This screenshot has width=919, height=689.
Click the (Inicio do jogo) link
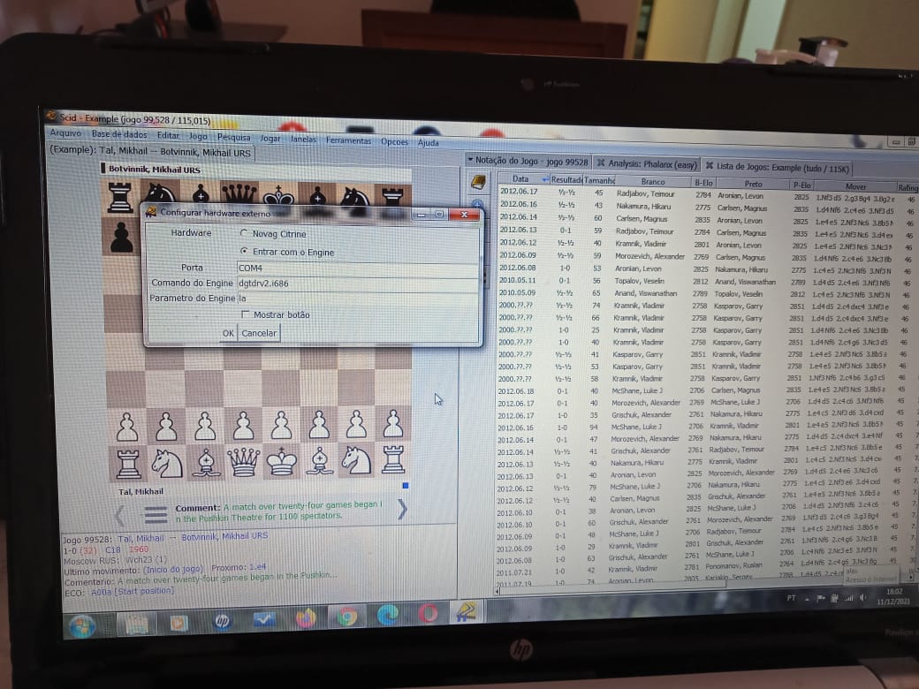coord(173,569)
